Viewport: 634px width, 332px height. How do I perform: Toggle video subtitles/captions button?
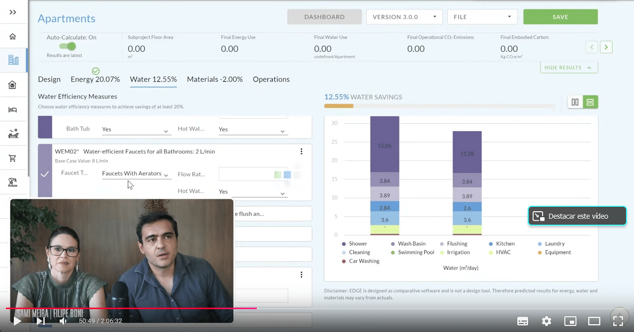point(523,321)
